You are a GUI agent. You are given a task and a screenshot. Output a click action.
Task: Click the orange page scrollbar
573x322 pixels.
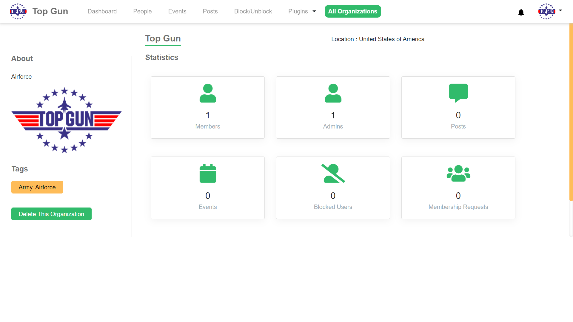(571, 112)
